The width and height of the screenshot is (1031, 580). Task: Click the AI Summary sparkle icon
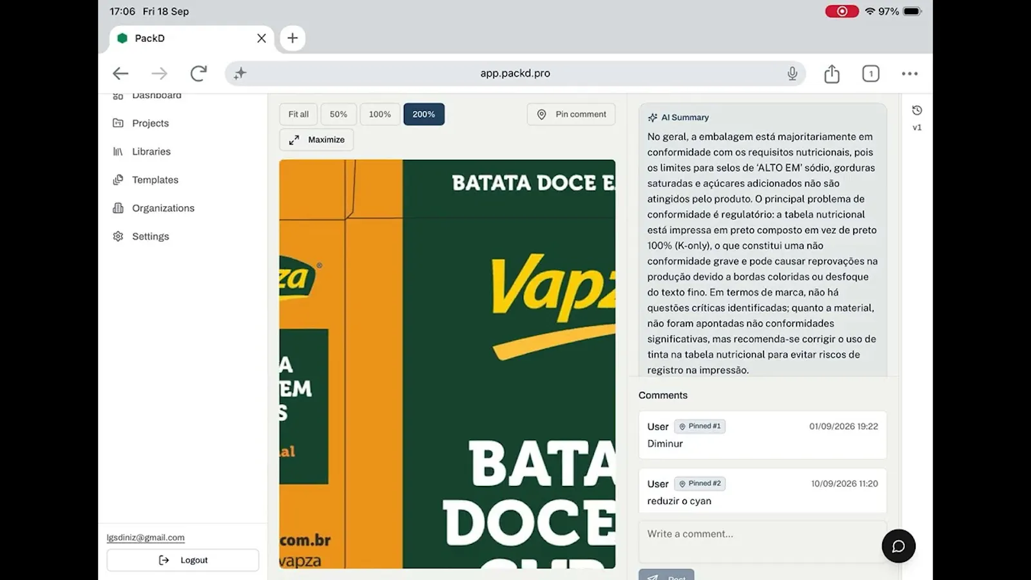pyautogui.click(x=653, y=117)
